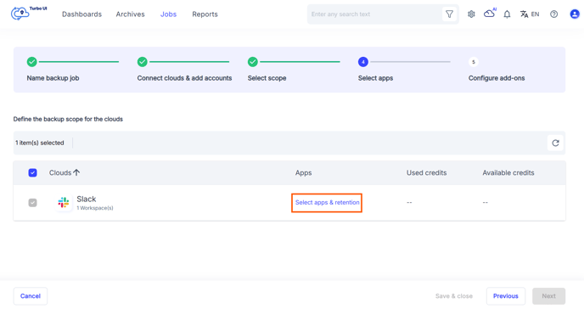Image resolution: width=584 pixels, height=309 pixels.
Task: Click the Name backup job step label
Action: pyautogui.click(x=53, y=78)
